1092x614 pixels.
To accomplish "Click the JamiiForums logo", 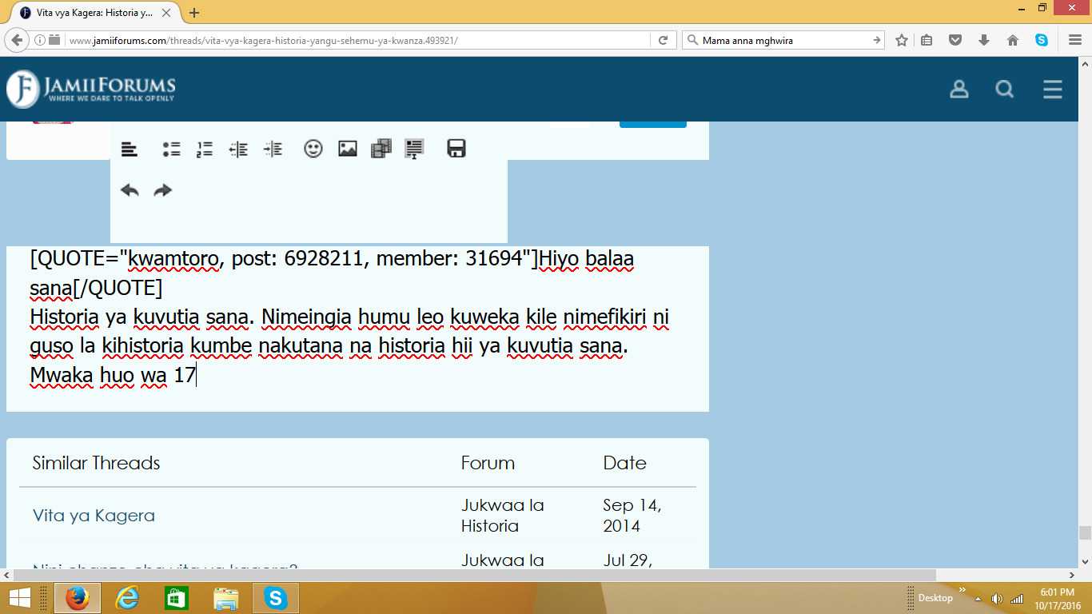I will click(x=91, y=89).
